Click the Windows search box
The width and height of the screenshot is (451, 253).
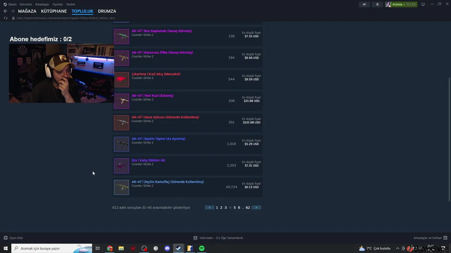pos(52,248)
